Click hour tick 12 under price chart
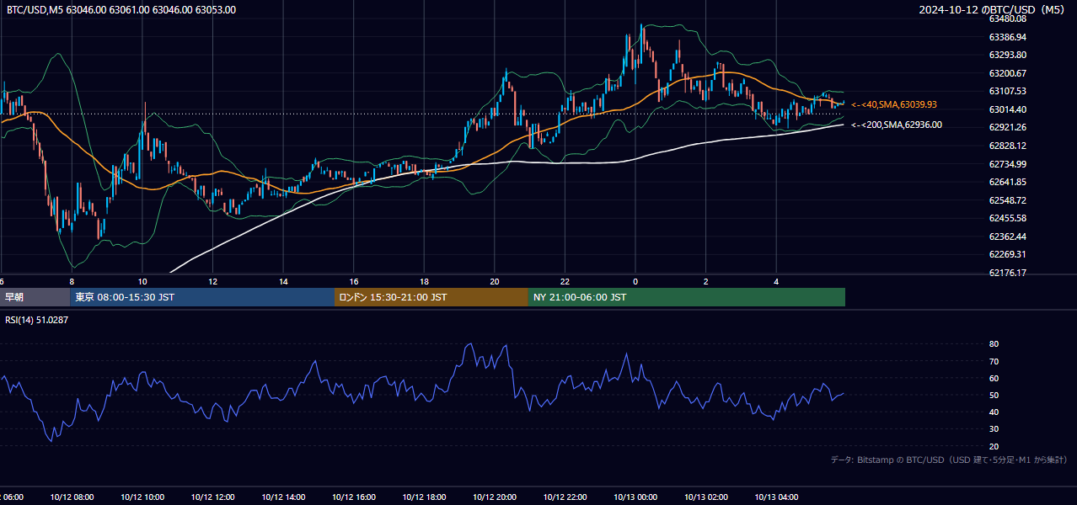The image size is (1077, 505). point(212,281)
